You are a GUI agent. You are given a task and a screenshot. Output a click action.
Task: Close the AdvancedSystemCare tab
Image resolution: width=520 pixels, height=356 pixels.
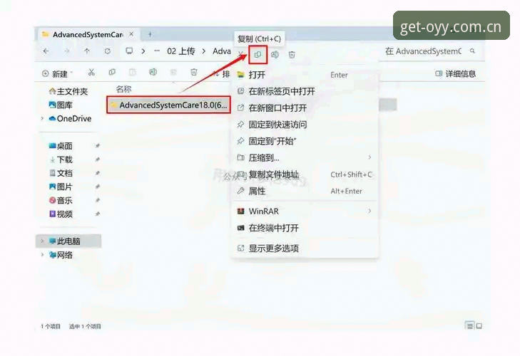click(131, 34)
